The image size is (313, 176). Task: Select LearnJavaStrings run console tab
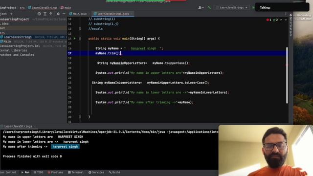pos(18,126)
